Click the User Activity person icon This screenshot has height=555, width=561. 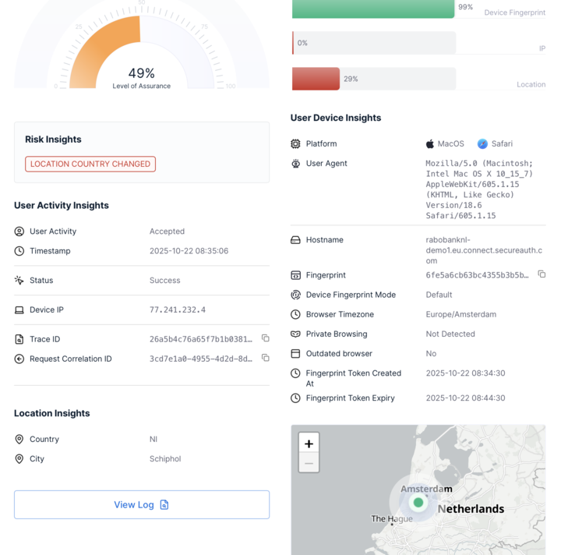click(x=19, y=232)
